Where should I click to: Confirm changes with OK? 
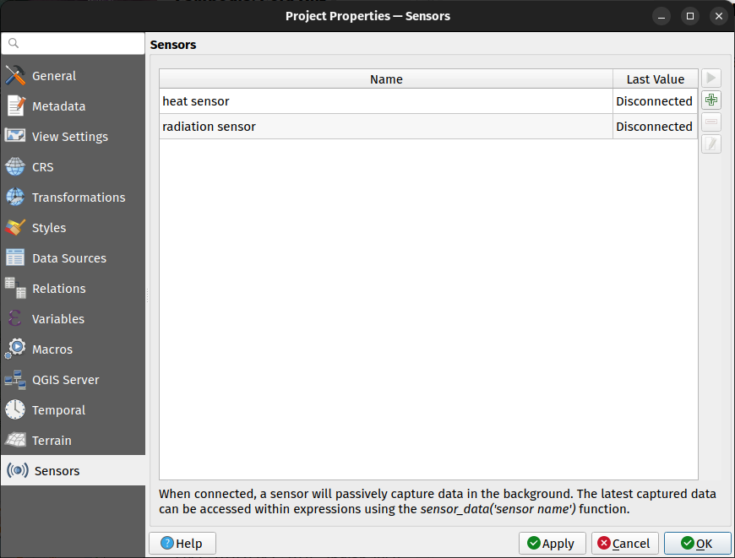click(x=698, y=543)
